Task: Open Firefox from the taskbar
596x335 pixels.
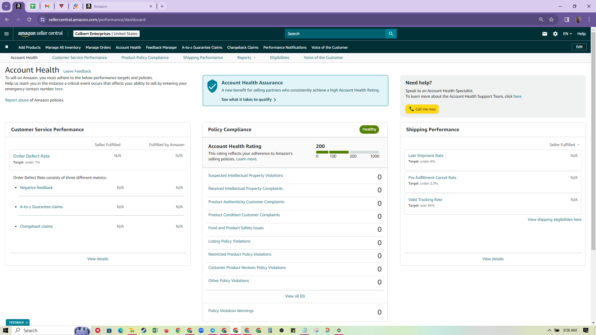Action: click(x=167, y=330)
